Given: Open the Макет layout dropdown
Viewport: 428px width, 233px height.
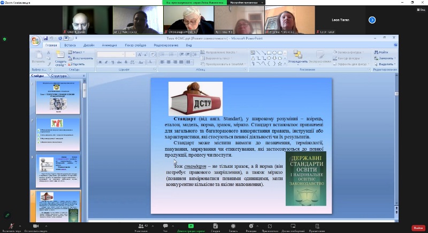Looking at the screenshot, I should [x=78, y=52].
